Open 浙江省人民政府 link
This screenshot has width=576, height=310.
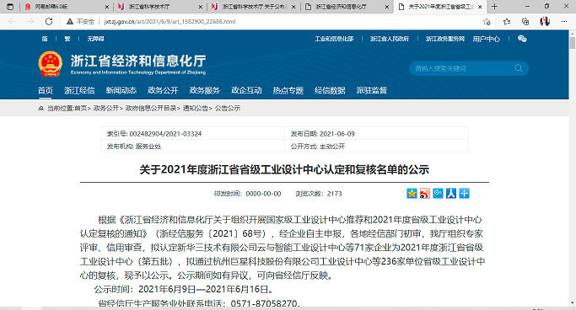pos(390,39)
